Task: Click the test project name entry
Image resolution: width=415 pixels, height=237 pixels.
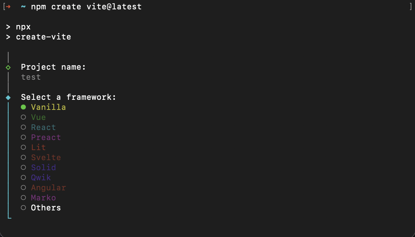Action: [x=31, y=77]
